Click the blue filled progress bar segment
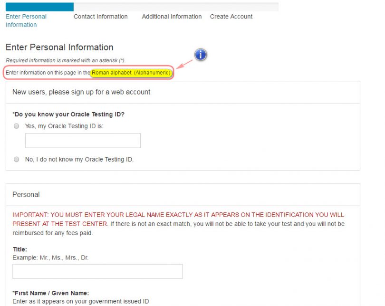 coord(39,7)
